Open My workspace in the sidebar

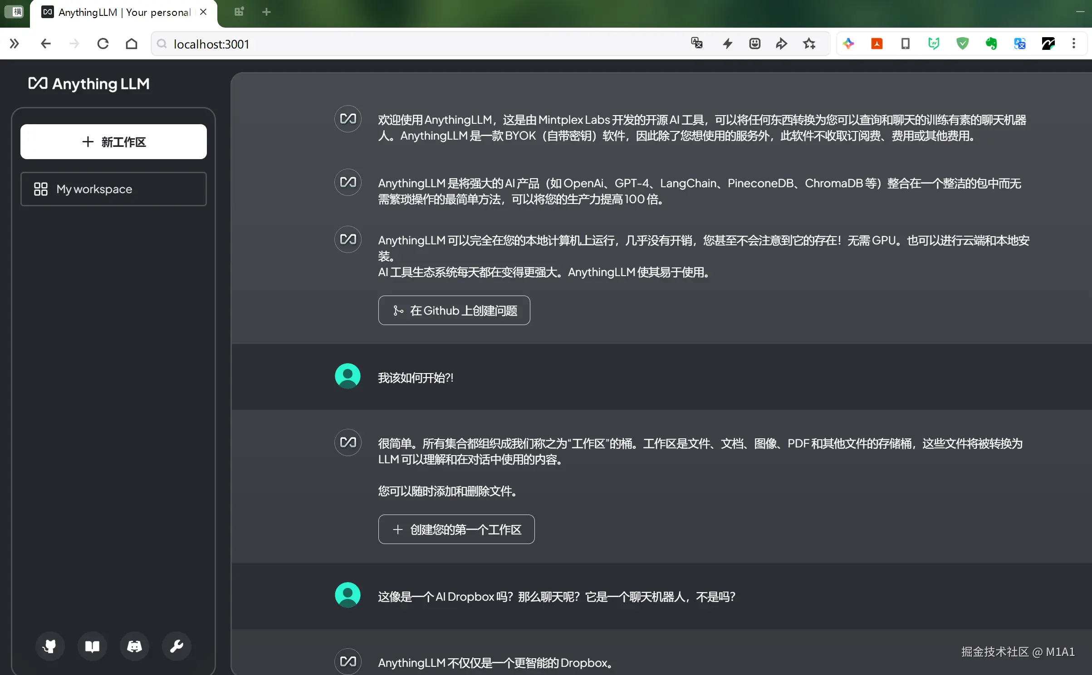tap(113, 189)
